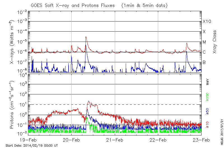Click the 23-Feb label on the time axis

(x=201, y=139)
